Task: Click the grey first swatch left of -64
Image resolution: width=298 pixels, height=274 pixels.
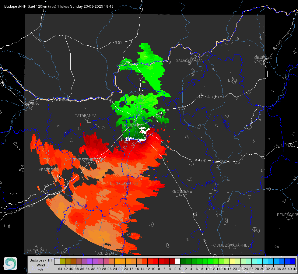Action: (57, 261)
